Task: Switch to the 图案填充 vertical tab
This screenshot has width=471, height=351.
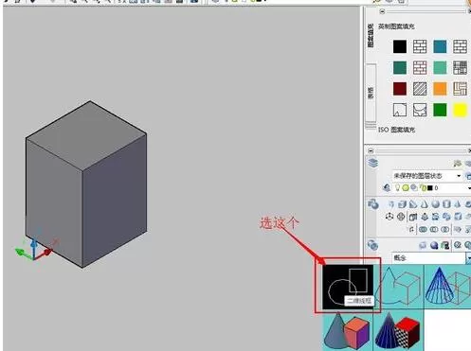Action: (x=371, y=35)
